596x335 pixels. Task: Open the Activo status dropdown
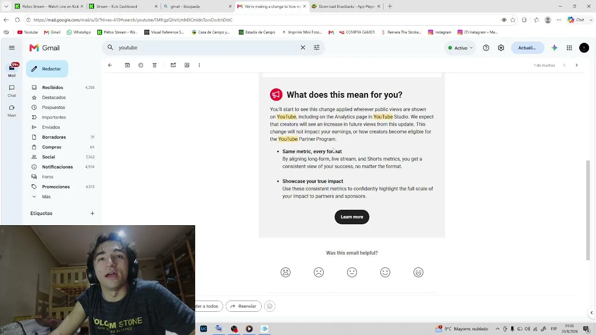(460, 48)
